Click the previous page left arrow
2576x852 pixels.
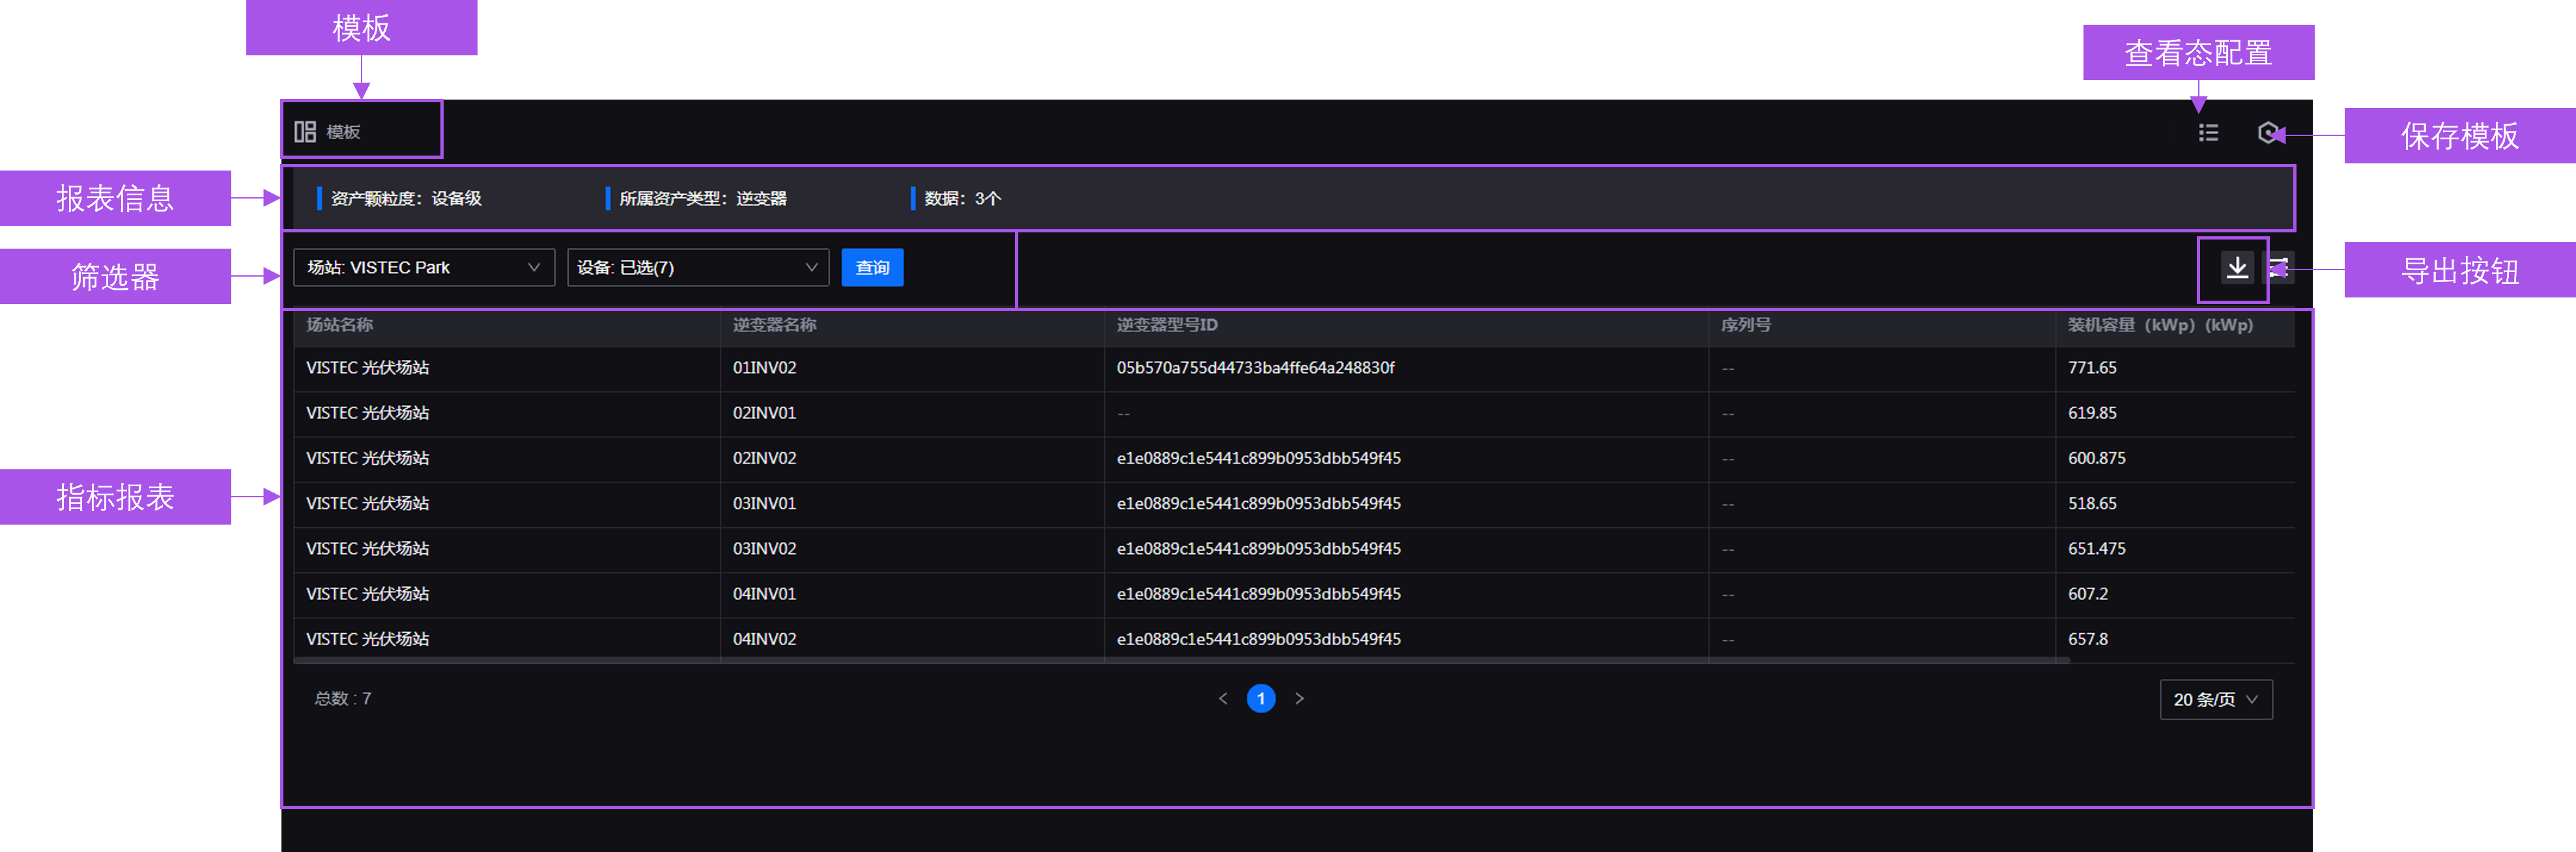click(x=1223, y=698)
